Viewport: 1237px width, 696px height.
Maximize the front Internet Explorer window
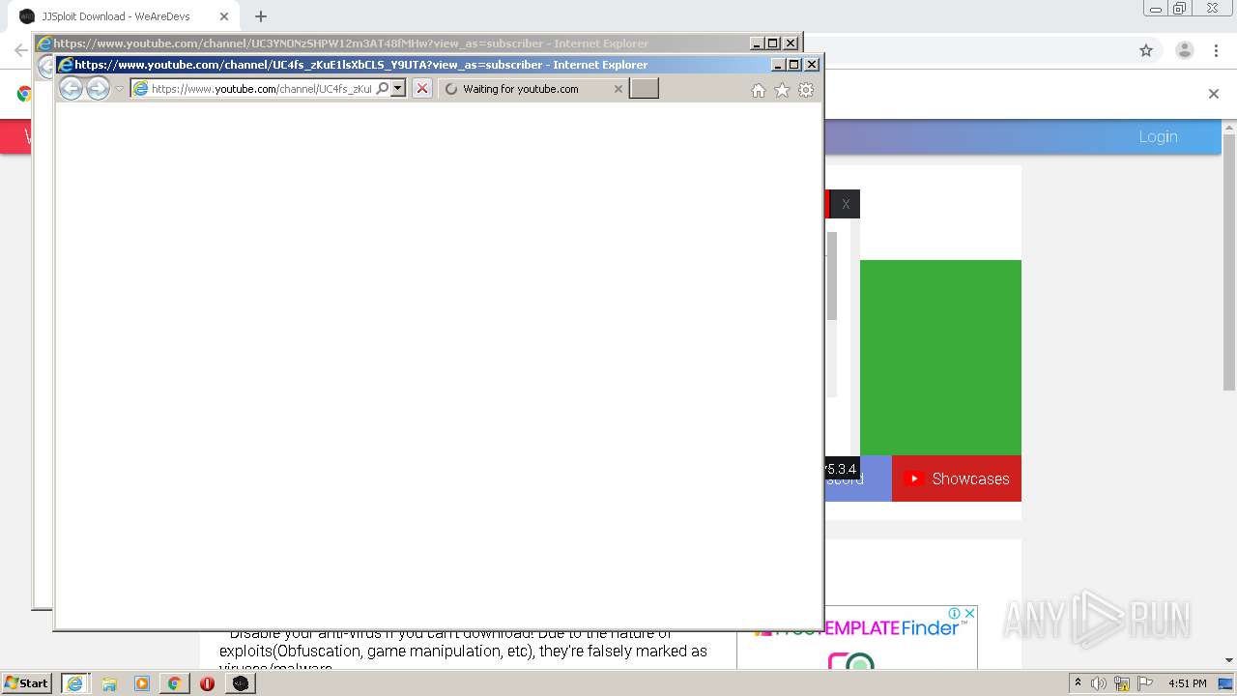click(x=794, y=65)
